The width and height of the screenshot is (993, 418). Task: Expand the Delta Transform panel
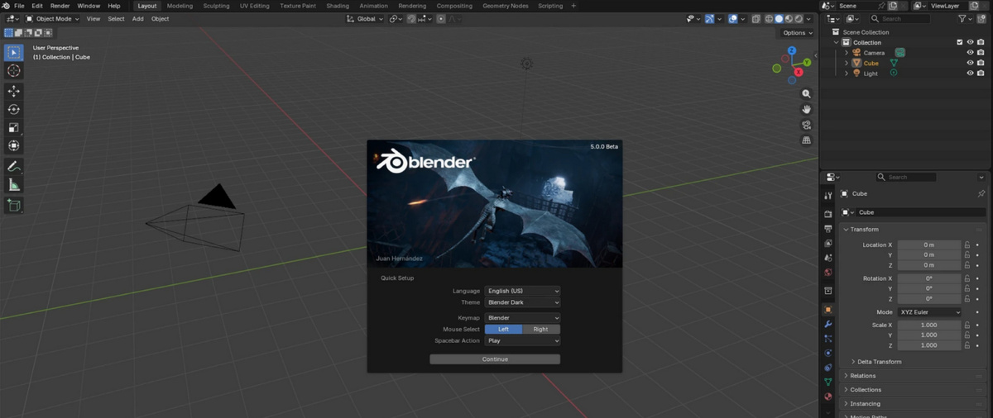[x=879, y=362]
